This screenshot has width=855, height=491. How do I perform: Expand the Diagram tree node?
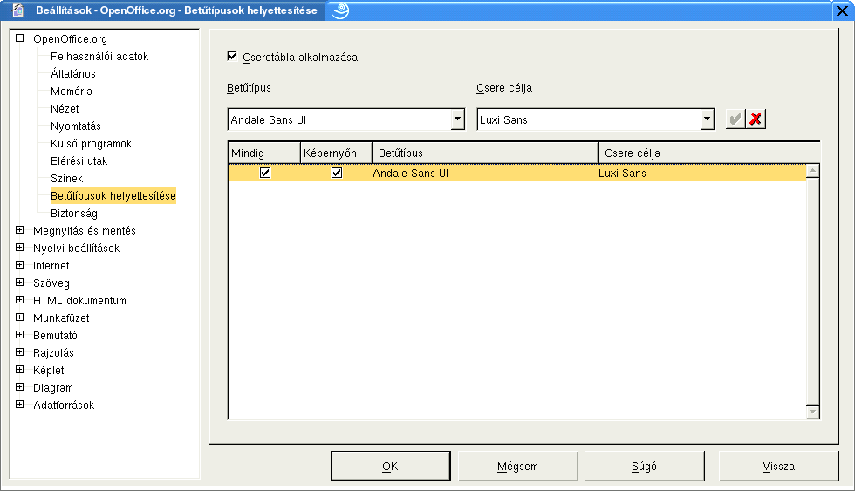point(19,387)
